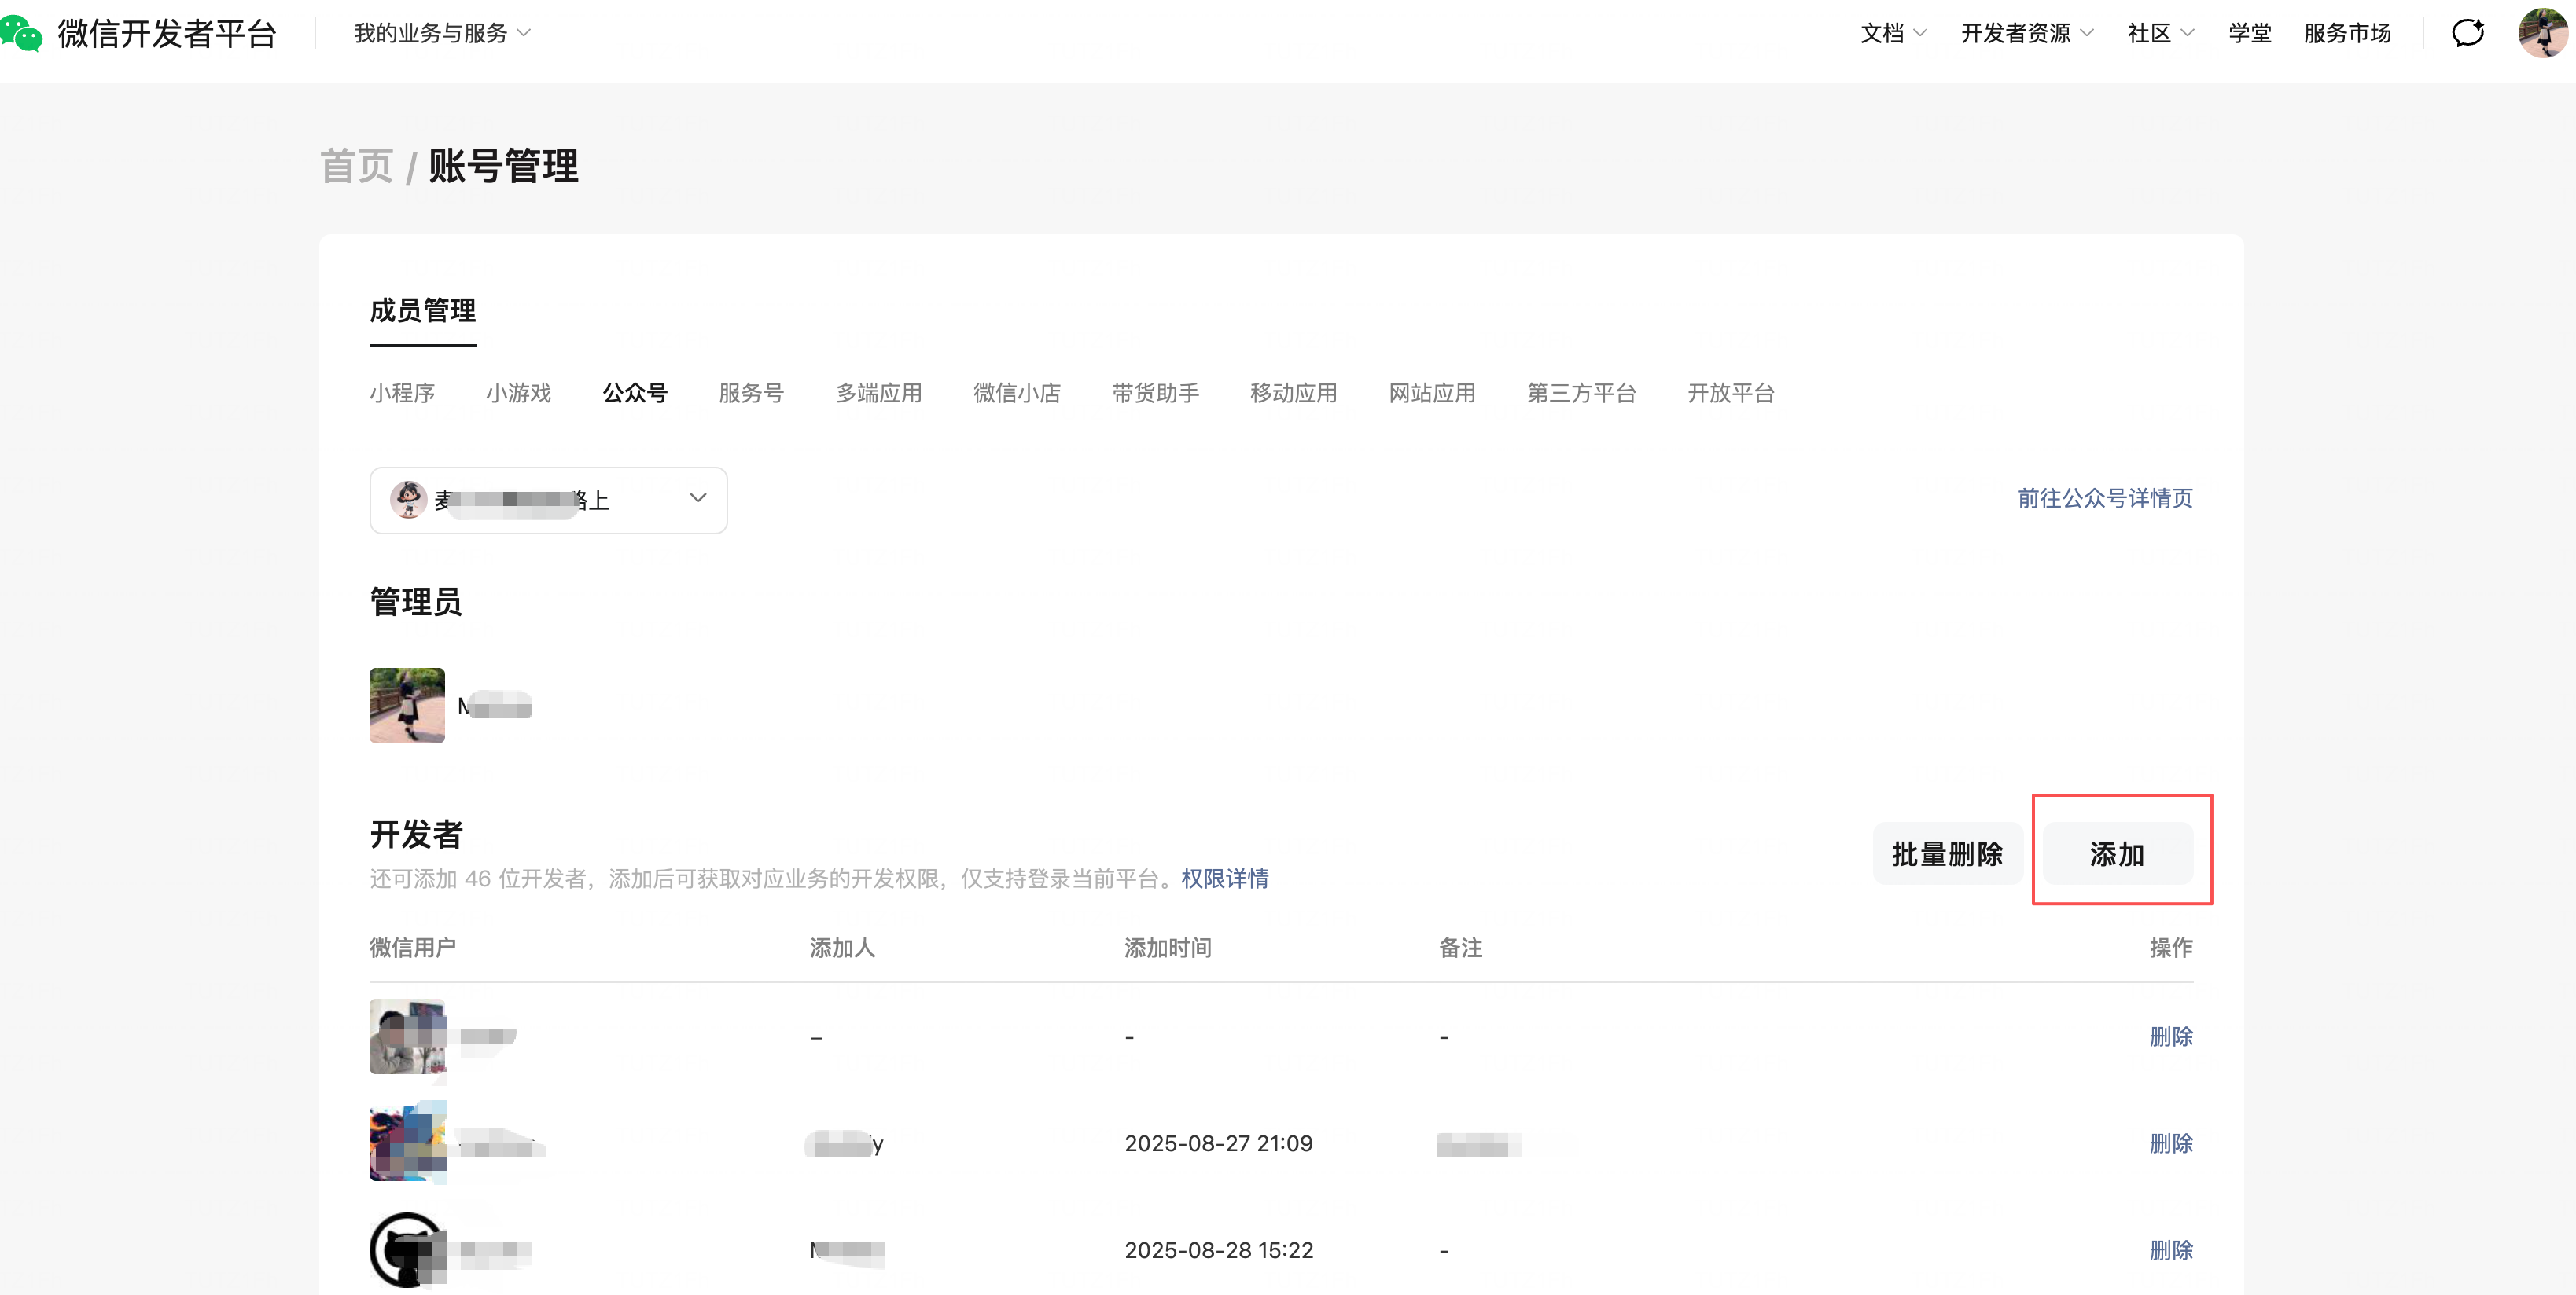Viewport: 2576px width, 1295px height.
Task: Open the message notification icon
Action: (2467, 33)
